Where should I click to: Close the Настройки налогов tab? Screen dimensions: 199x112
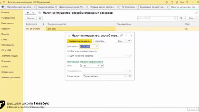(35, 7)
